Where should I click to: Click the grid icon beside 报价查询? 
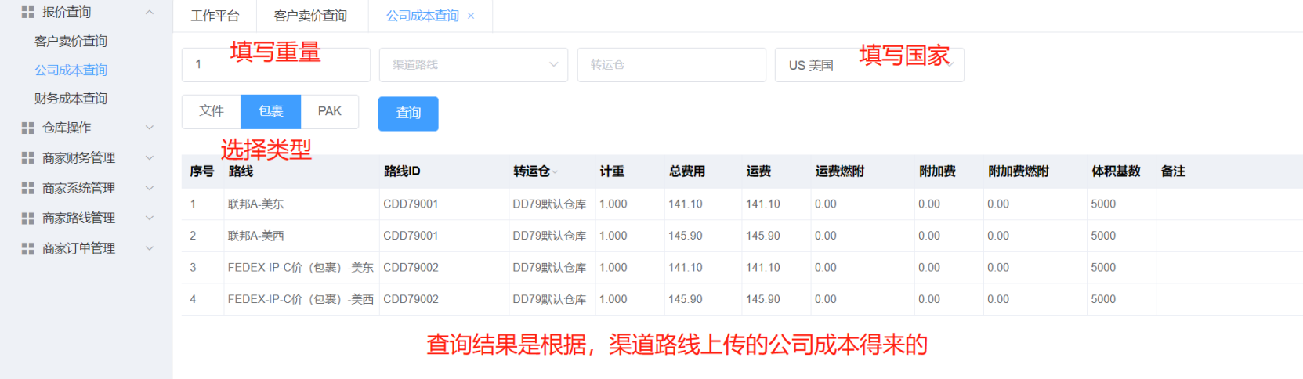point(27,13)
